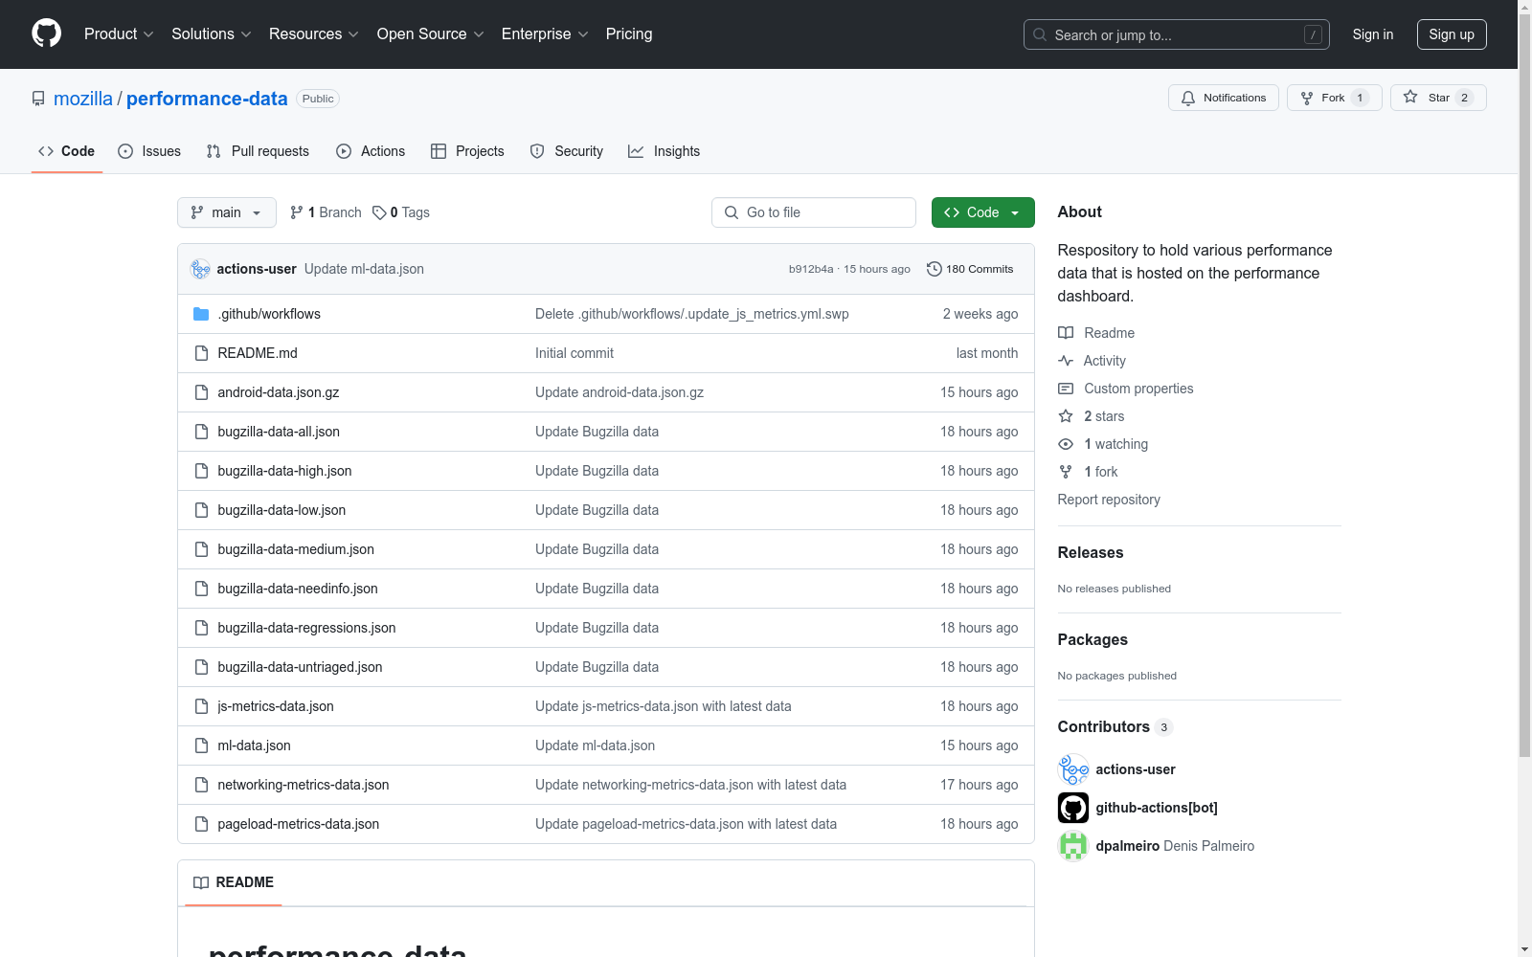1532x957 pixels.
Task: Expand the Resources menu
Action: coord(314,34)
